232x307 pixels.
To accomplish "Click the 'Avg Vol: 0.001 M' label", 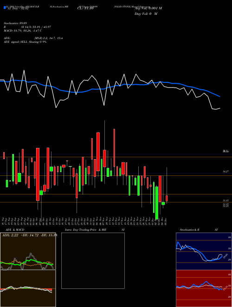I will [148, 8].
